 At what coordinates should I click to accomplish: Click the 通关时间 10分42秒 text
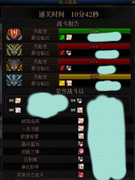pyautogui.click(x=69, y=15)
